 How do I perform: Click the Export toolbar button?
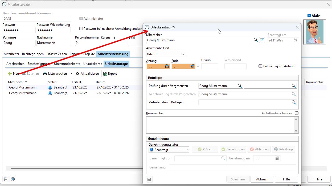[x=110, y=74]
